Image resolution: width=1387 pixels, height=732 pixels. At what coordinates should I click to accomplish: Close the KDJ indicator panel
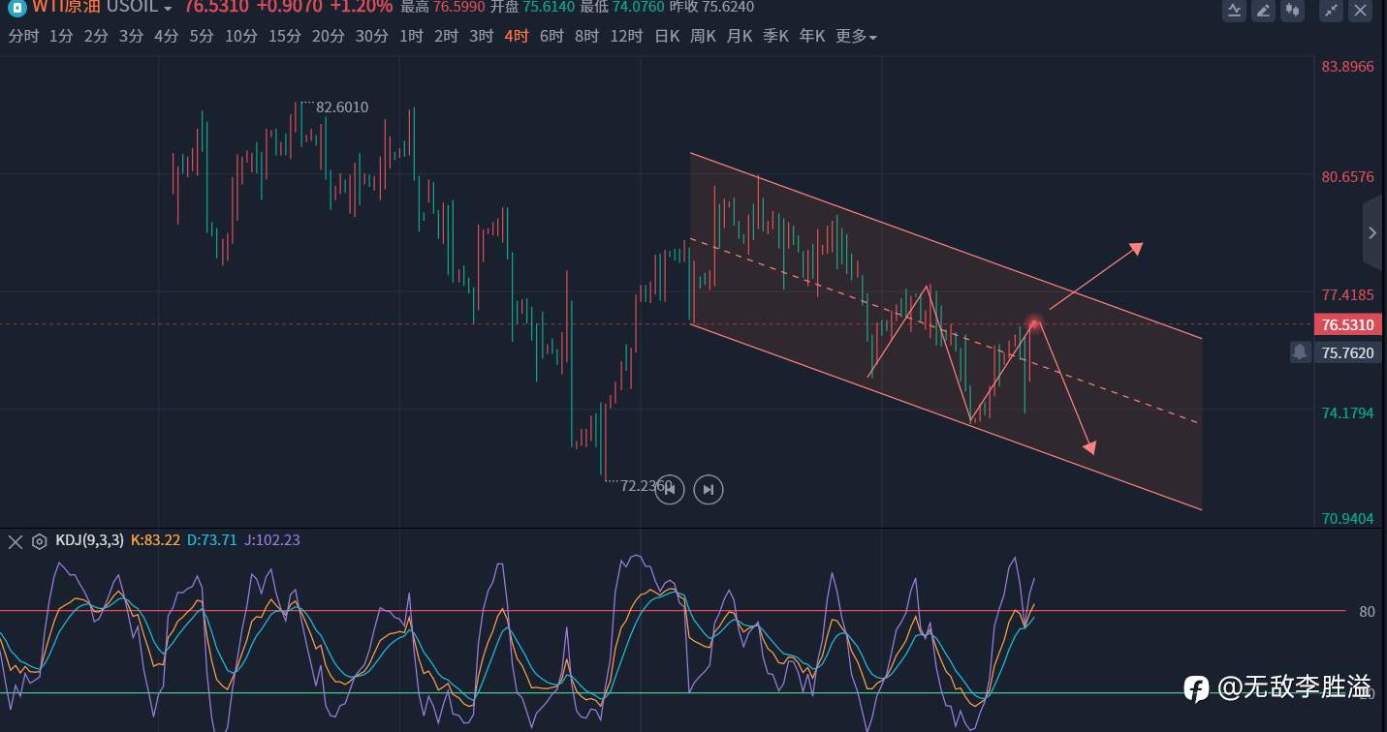16,541
